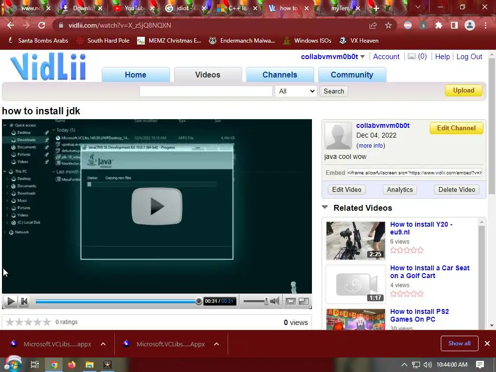Image resolution: width=496 pixels, height=372 pixels.
Task: Open the Help link
Action: 442,57
